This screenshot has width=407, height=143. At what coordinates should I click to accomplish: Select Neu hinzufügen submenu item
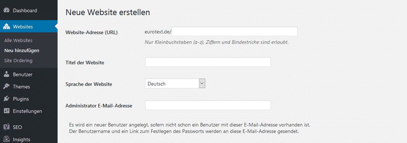click(22, 51)
